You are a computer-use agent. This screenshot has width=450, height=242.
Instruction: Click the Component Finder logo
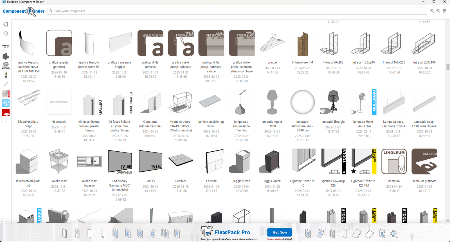[24, 11]
